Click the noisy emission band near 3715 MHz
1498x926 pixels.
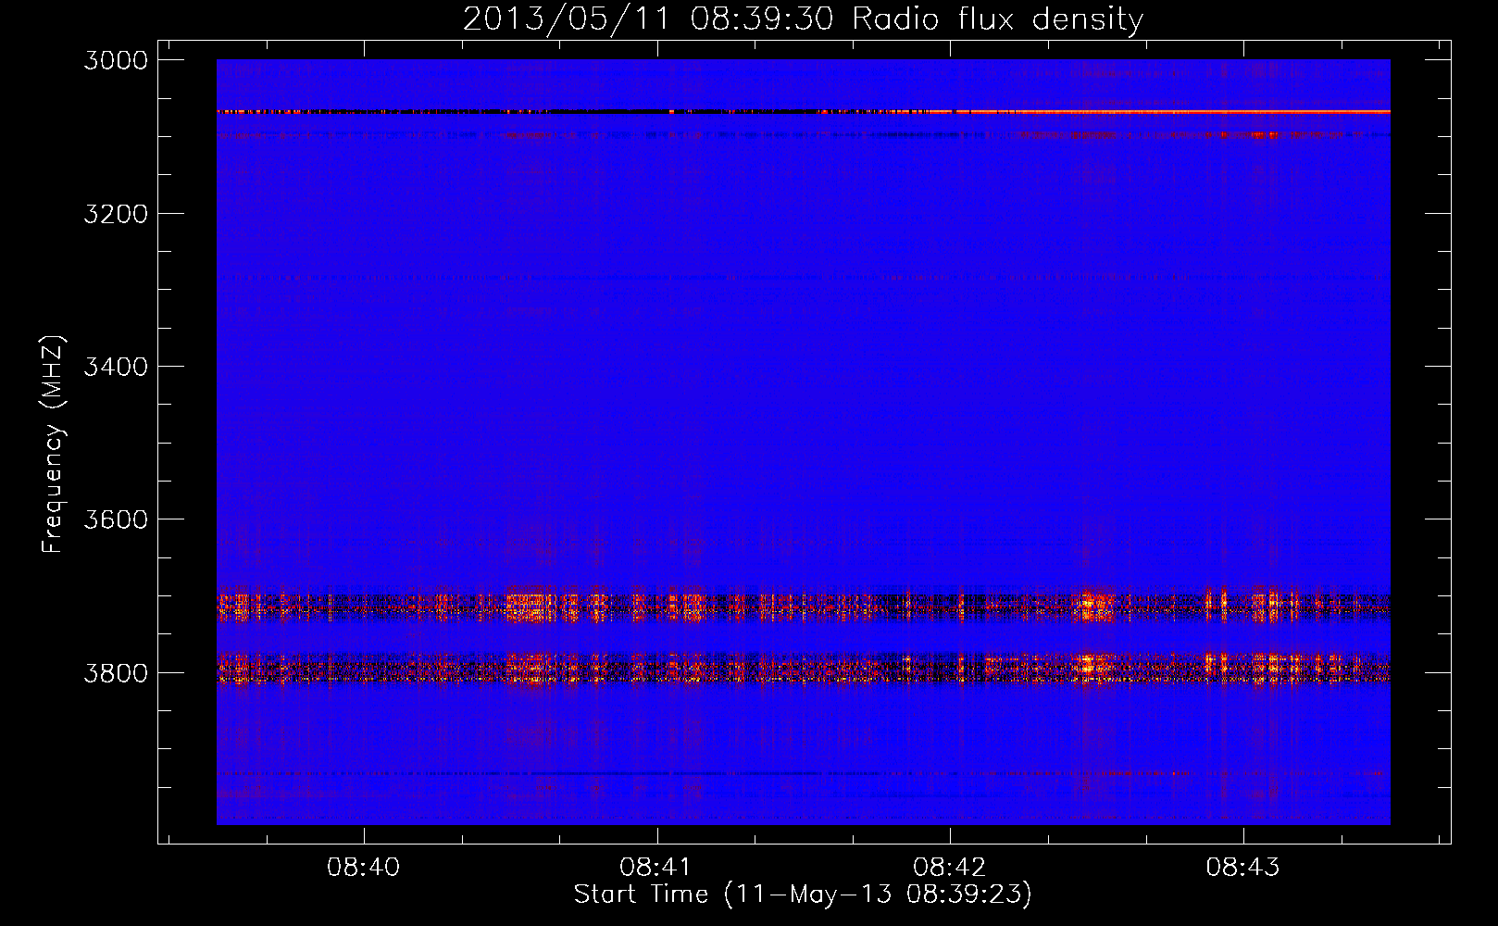click(x=803, y=607)
